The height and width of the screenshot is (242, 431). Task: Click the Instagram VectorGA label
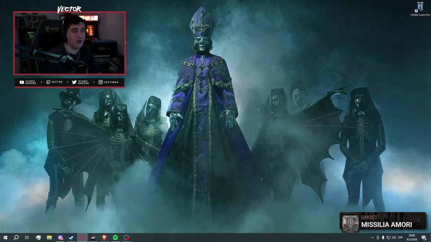[x=108, y=82]
